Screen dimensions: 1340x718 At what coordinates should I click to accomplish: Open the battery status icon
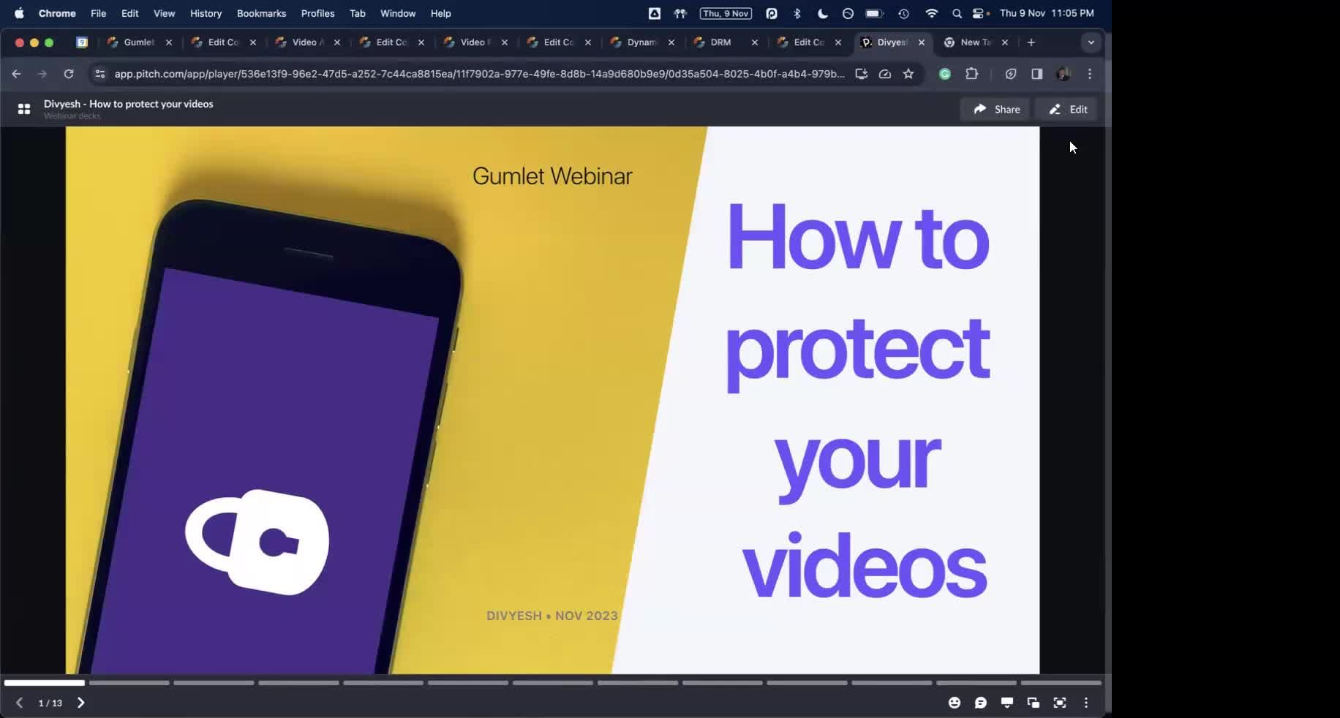[874, 13]
